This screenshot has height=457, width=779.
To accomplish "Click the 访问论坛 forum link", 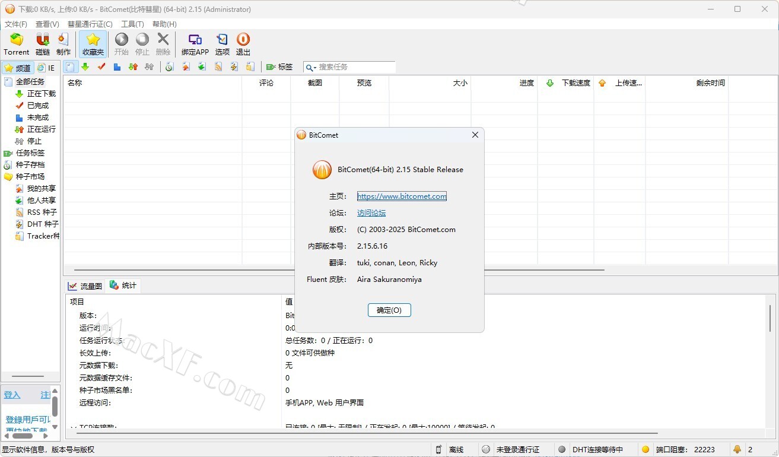I will [x=371, y=213].
